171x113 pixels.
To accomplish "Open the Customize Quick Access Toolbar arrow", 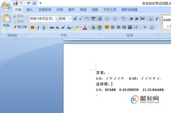I will click(41, 3).
